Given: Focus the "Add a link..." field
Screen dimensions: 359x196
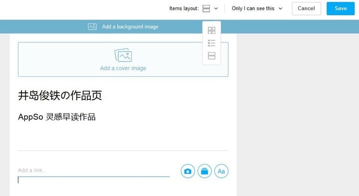Looking at the screenshot, I should click(x=94, y=171).
